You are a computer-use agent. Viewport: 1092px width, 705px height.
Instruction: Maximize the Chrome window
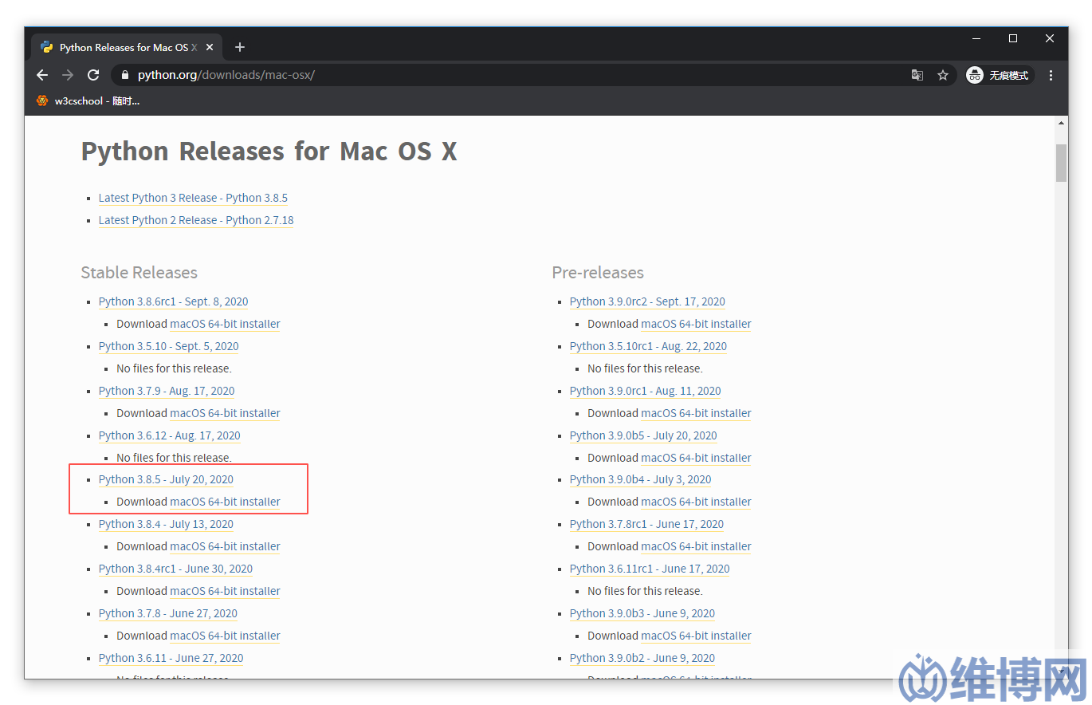(x=1013, y=38)
